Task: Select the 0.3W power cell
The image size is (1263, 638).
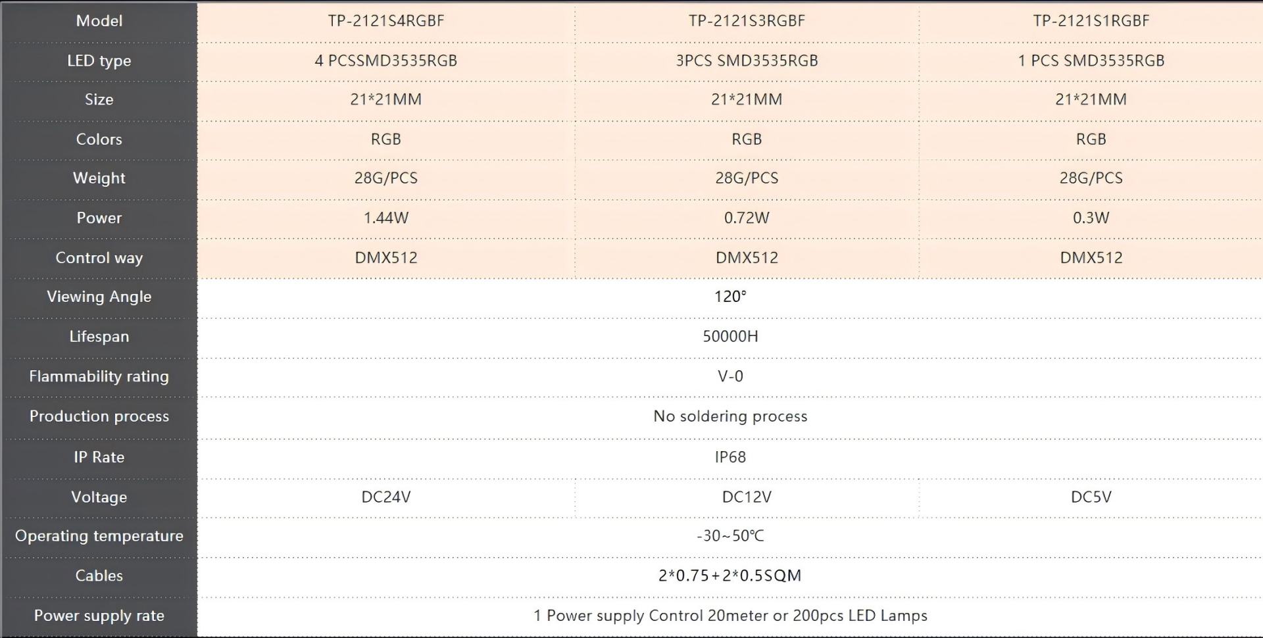Action: [x=1091, y=218]
